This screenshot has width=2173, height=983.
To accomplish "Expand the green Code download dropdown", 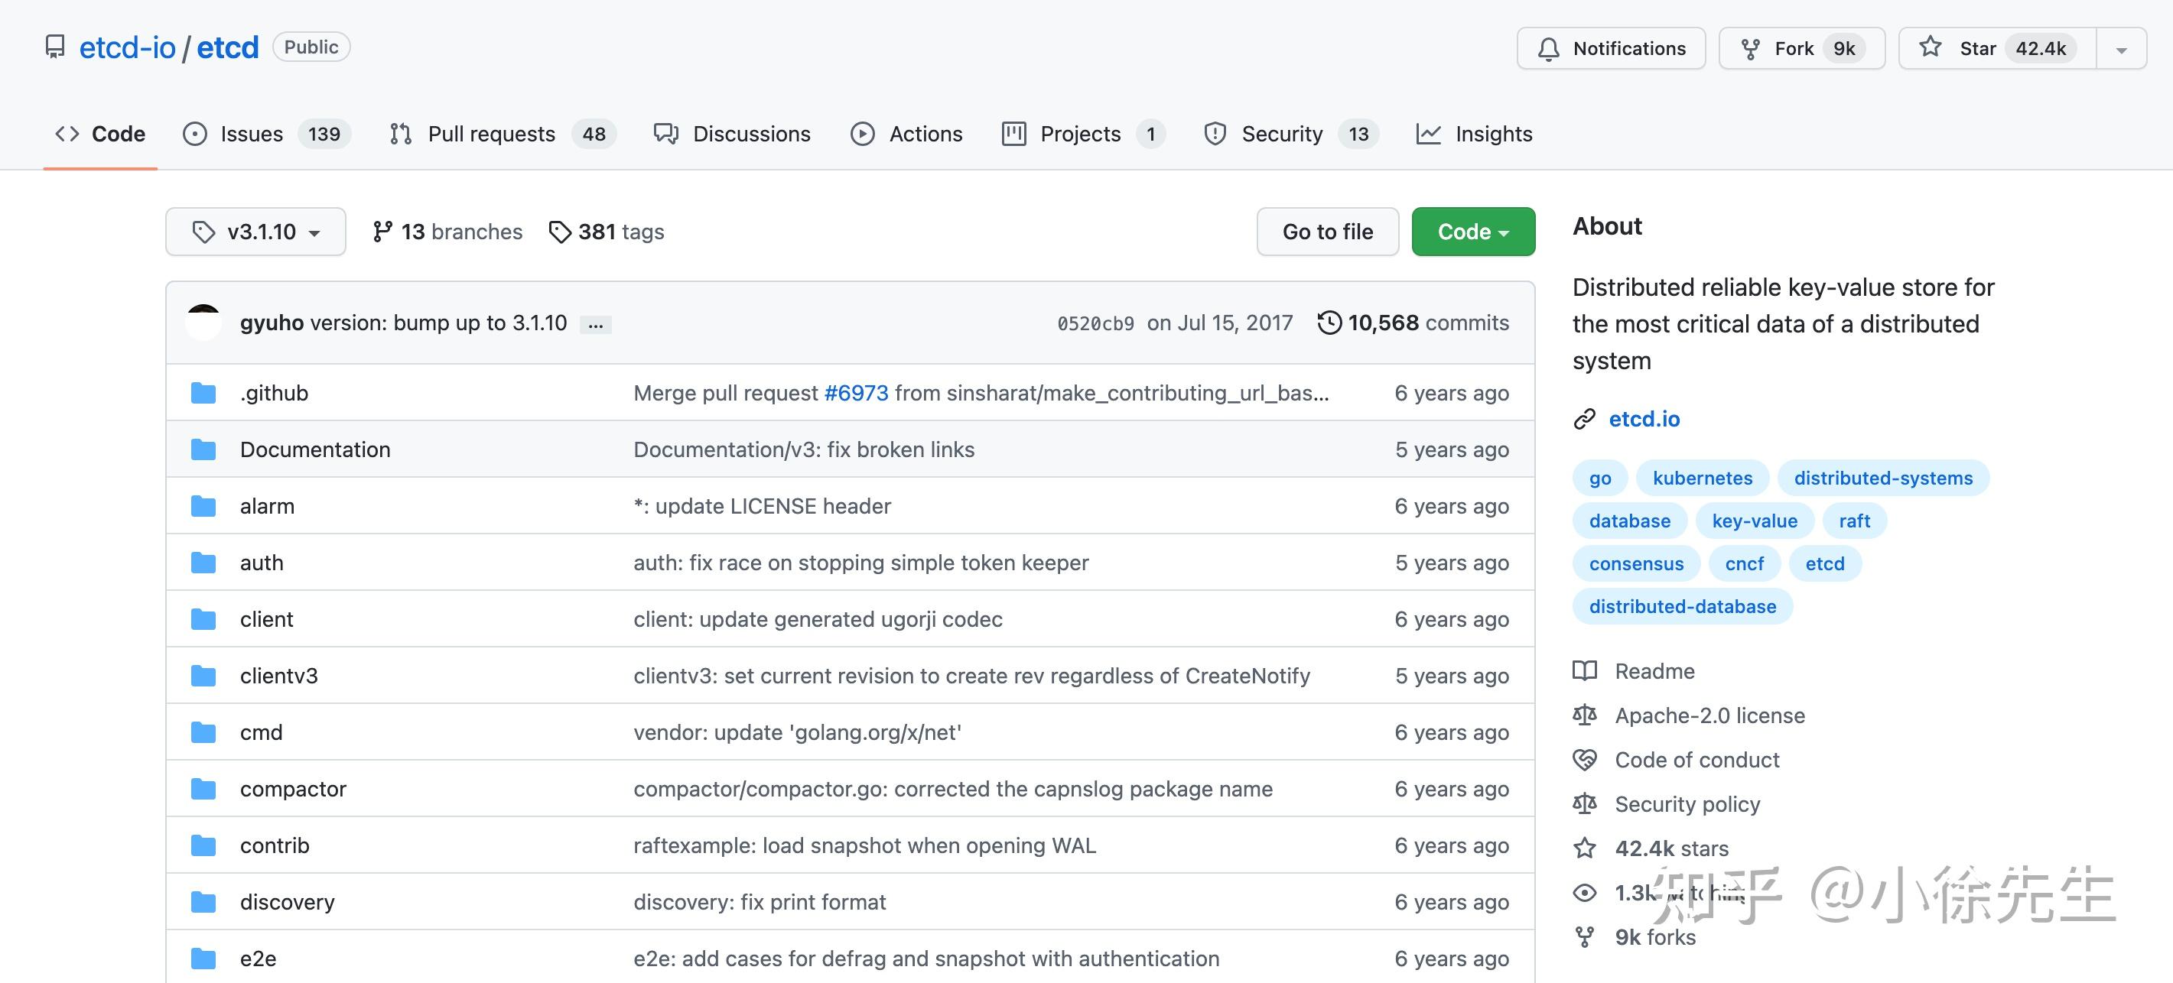I will pos(1473,232).
